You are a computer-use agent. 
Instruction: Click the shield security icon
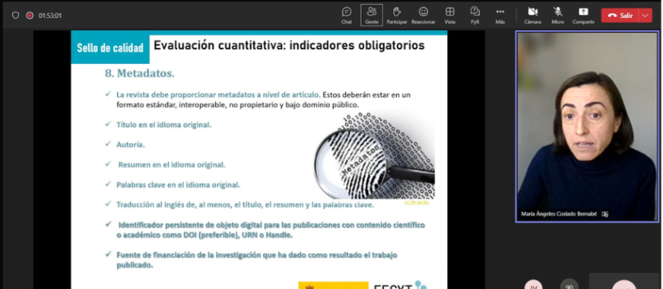15,15
